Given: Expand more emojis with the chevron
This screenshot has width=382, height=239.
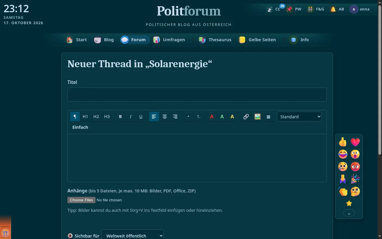Looking at the screenshot, I should click(x=349, y=213).
